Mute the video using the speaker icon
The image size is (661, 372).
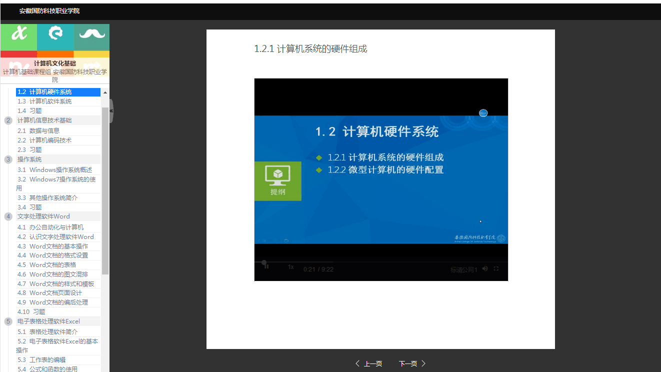pos(485,268)
